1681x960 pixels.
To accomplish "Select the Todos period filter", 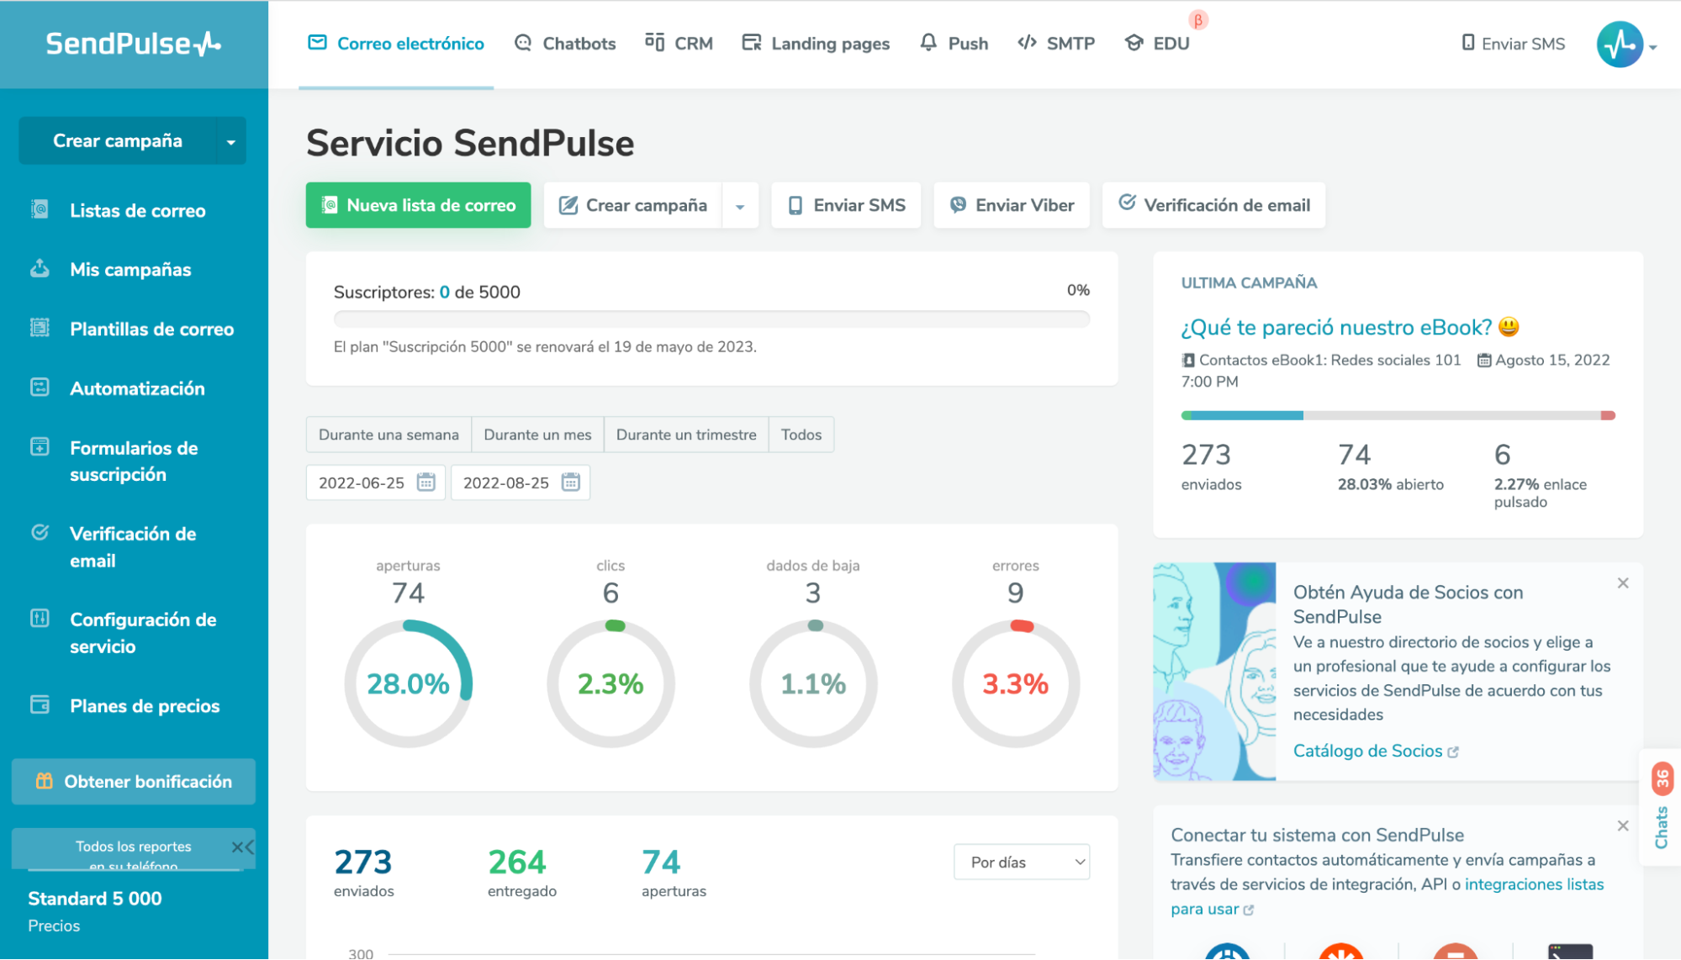I will pos(801,435).
